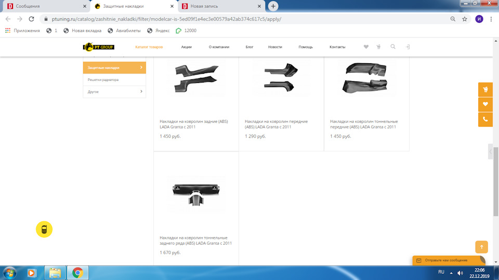Screen dimensions: 499x280
Task: Click the login icon in header
Action: [x=408, y=47]
